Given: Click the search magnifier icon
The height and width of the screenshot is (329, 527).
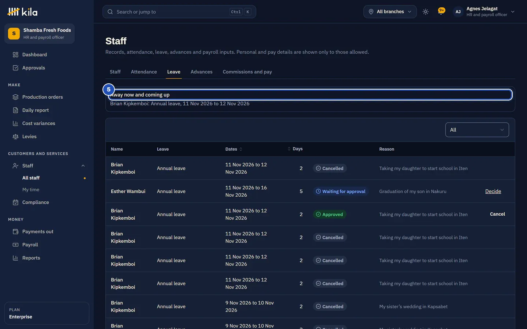Looking at the screenshot, I should (x=110, y=12).
